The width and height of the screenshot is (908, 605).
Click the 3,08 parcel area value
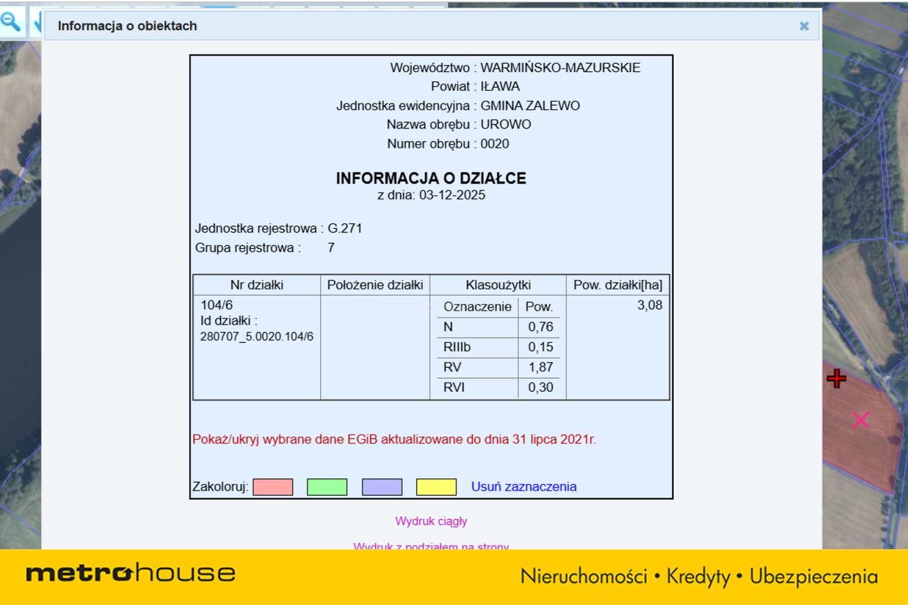[650, 306]
